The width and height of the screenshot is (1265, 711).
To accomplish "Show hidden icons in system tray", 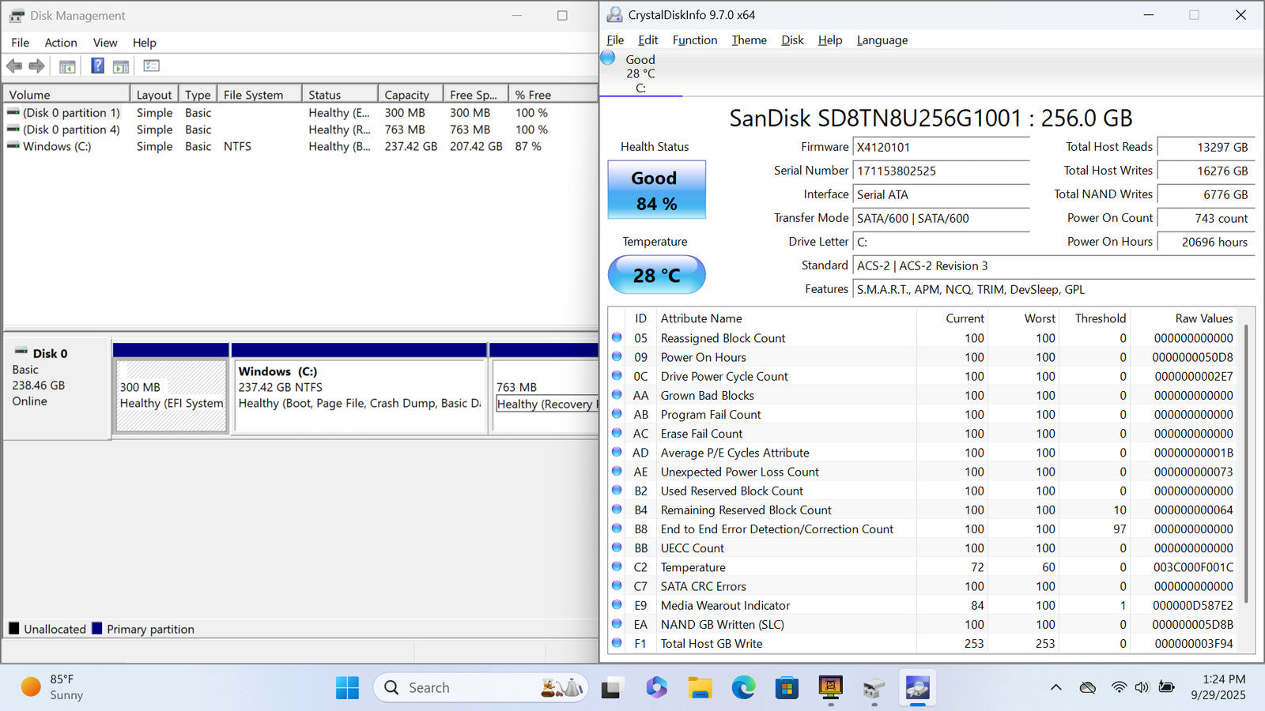I will tap(1055, 688).
